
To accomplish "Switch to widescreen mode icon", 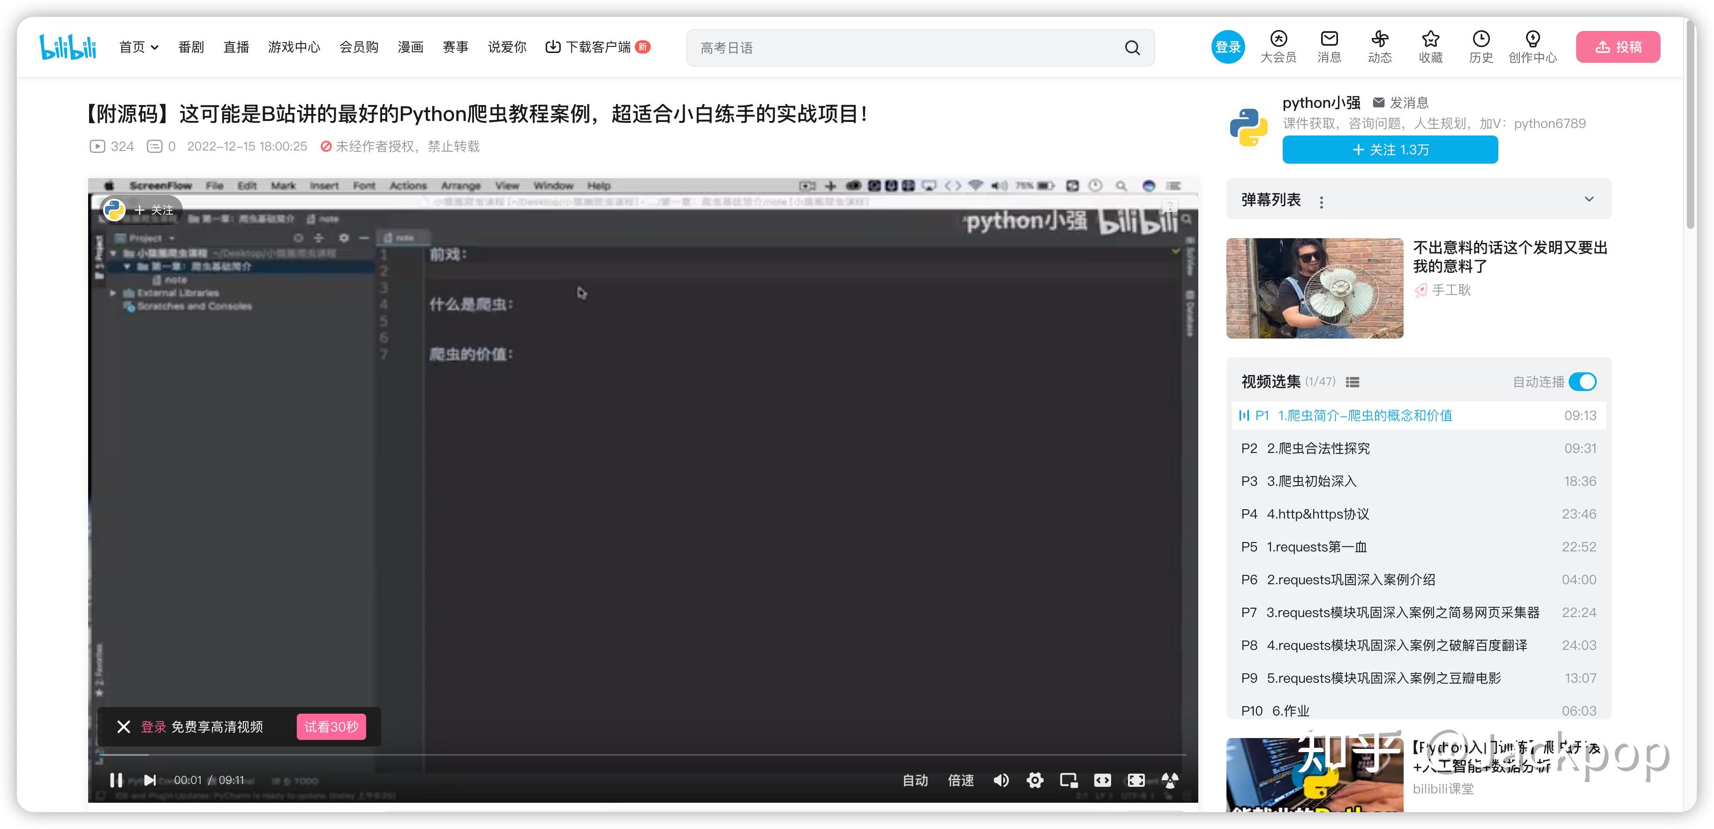I will coord(1103,780).
